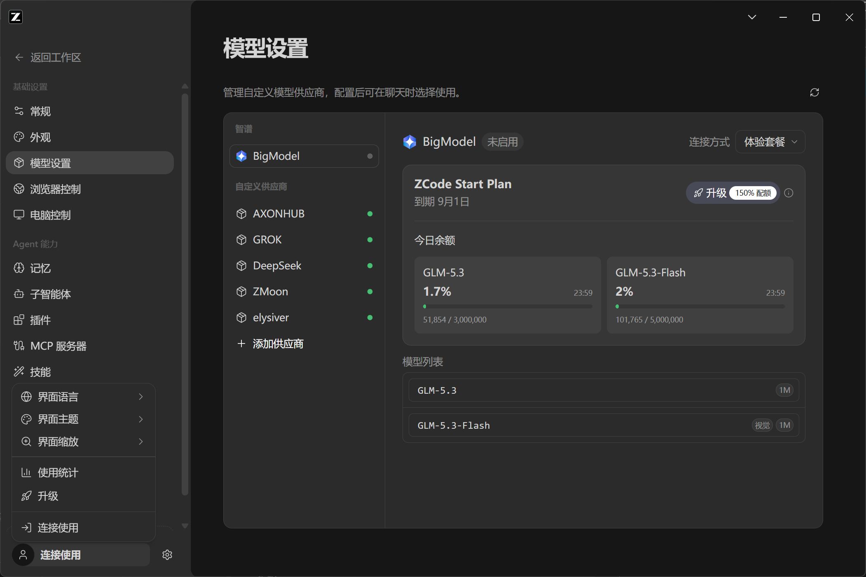Expand 界面缩放 submenu chevron

point(141,442)
